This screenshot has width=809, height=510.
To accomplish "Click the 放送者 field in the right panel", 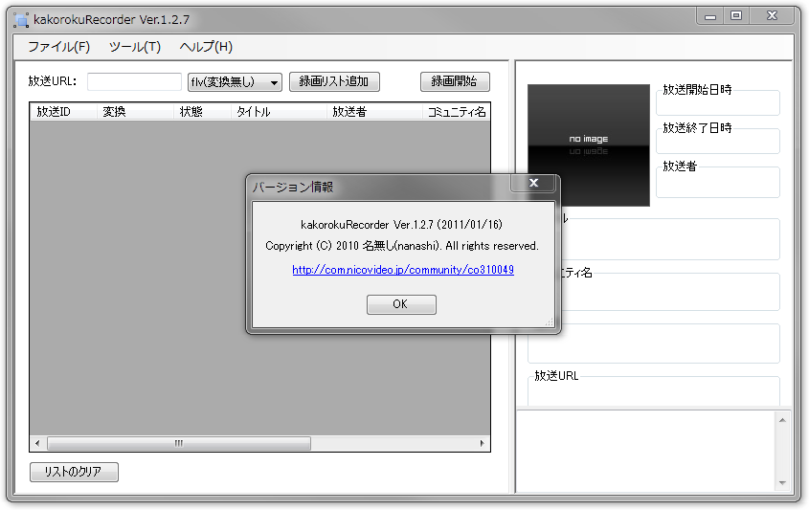I will click(x=718, y=182).
